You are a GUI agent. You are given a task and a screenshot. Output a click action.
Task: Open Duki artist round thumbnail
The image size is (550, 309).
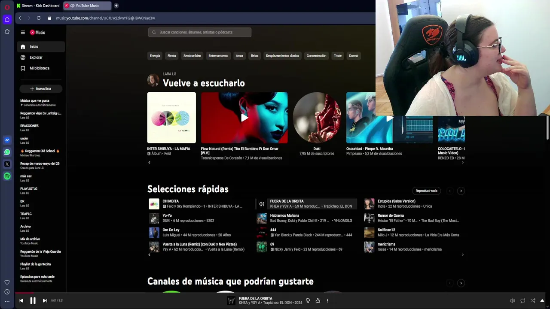tap(317, 118)
